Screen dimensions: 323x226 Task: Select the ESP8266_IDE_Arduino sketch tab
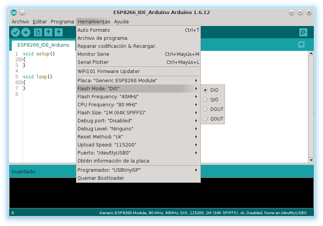tap(44, 45)
